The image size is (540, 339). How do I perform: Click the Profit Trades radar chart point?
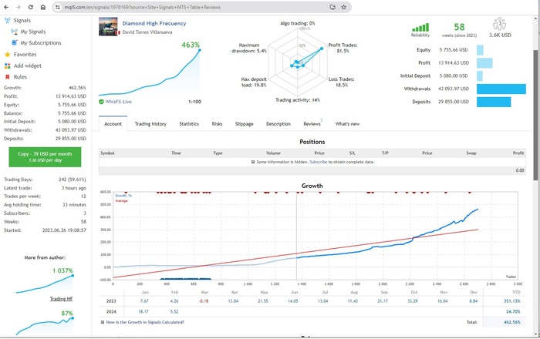pos(322,49)
